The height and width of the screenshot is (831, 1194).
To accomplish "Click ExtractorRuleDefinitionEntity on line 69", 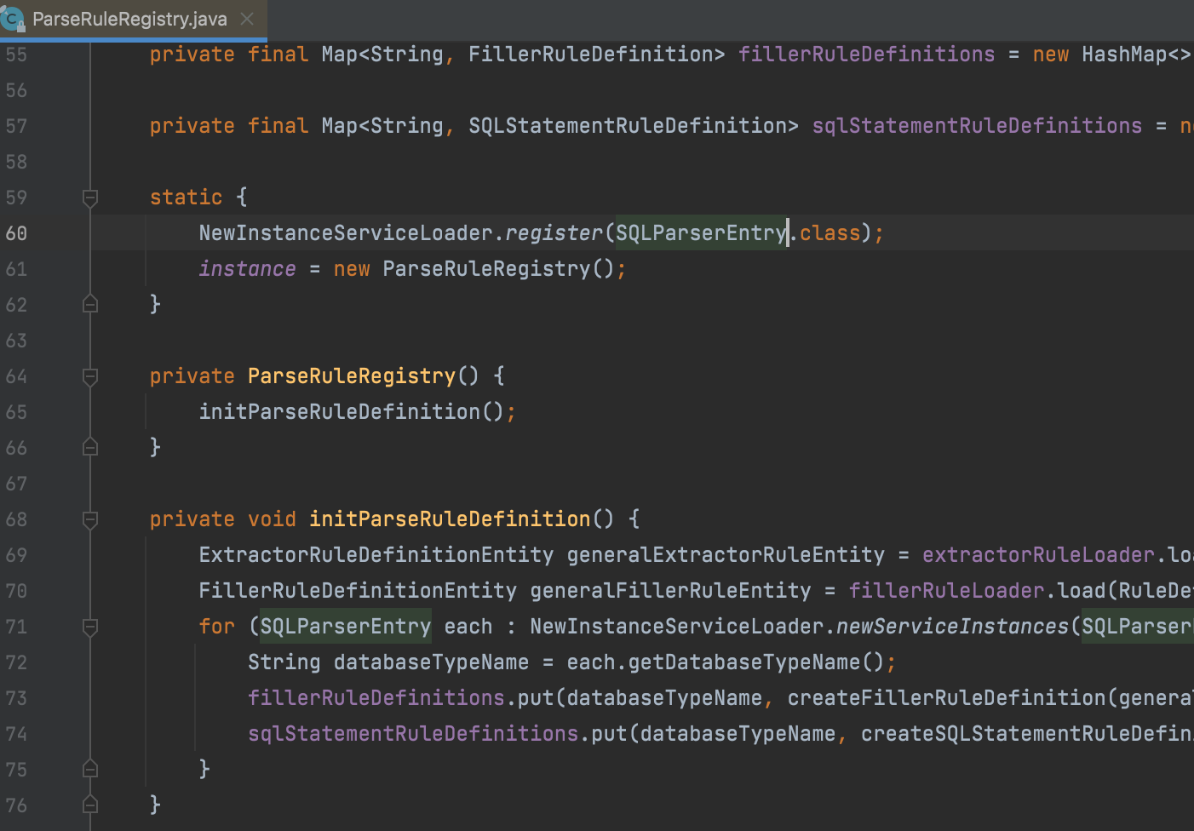I will click(x=376, y=555).
